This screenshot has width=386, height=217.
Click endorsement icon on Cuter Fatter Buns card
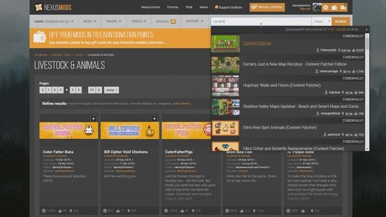coord(60,211)
